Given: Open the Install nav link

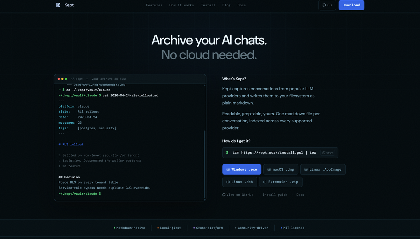Looking at the screenshot, I should 208,5.
